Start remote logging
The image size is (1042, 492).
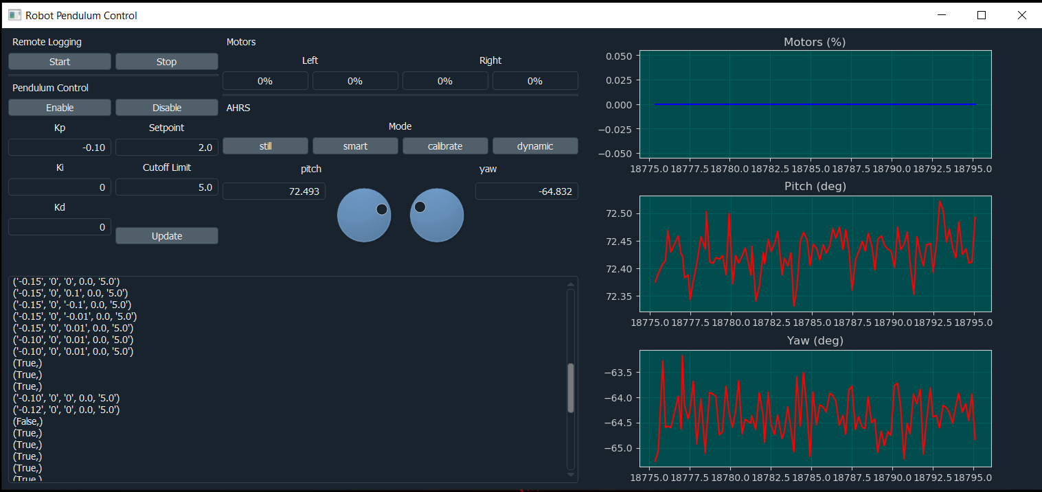[60, 62]
